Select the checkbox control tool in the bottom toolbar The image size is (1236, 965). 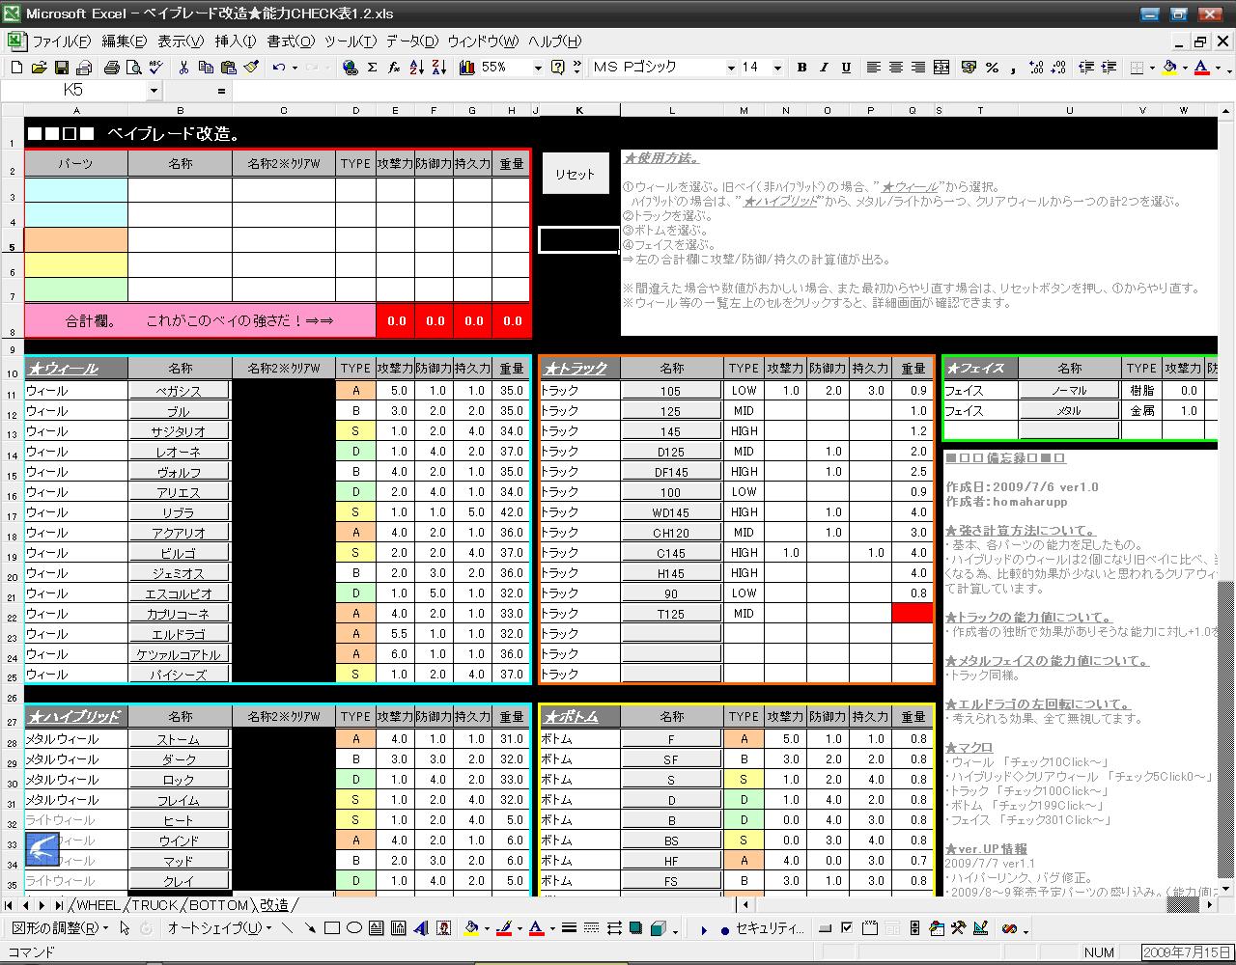(847, 928)
